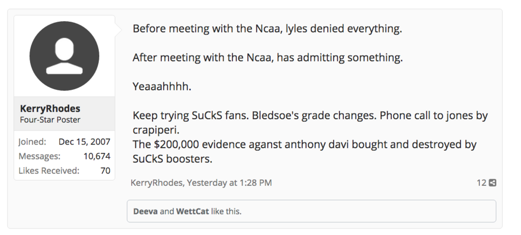Click the "Before meeting with the Ncaa" line

[x=267, y=28]
